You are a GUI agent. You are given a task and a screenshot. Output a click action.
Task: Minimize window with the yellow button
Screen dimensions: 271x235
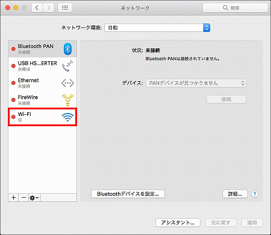coord(16,8)
